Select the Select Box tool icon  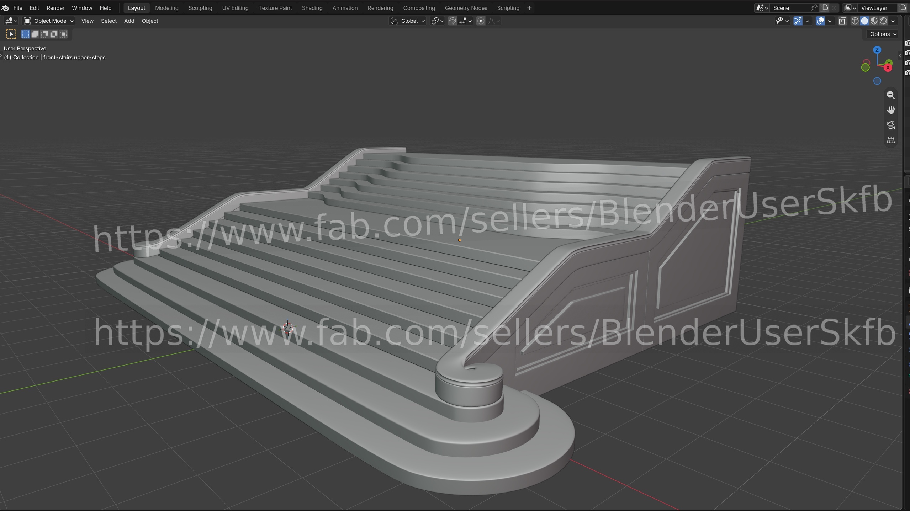(11, 34)
